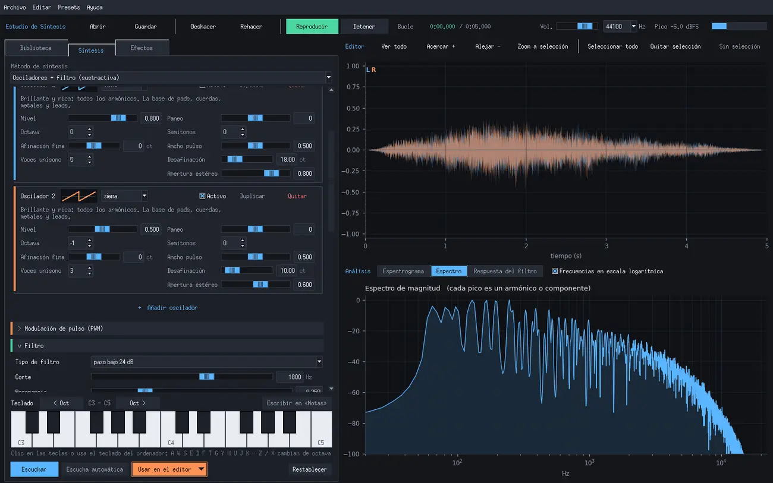Screen dimensions: 773x483
Task: Switch to the Efectos tab
Action: point(142,48)
